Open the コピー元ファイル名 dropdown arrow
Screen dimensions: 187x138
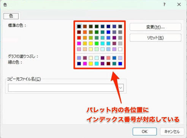pyautogui.click(x=120, y=88)
